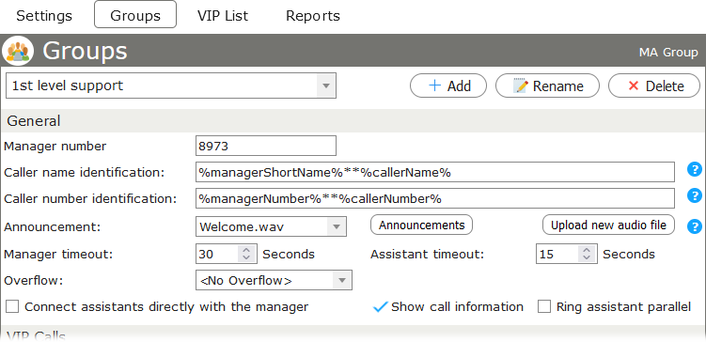This screenshot has height=342, width=706.
Task: Increase Manager timeout with up arrow
Action: pyautogui.click(x=246, y=250)
